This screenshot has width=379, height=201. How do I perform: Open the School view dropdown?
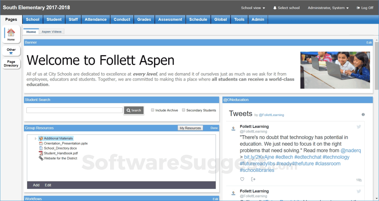click(253, 8)
